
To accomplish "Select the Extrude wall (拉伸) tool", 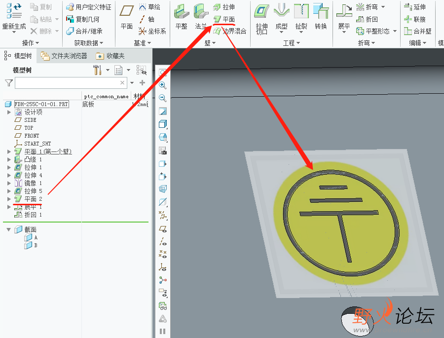I will (x=224, y=7).
